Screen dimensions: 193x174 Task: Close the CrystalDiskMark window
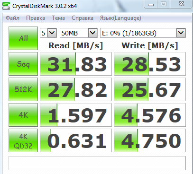click(181, 4)
